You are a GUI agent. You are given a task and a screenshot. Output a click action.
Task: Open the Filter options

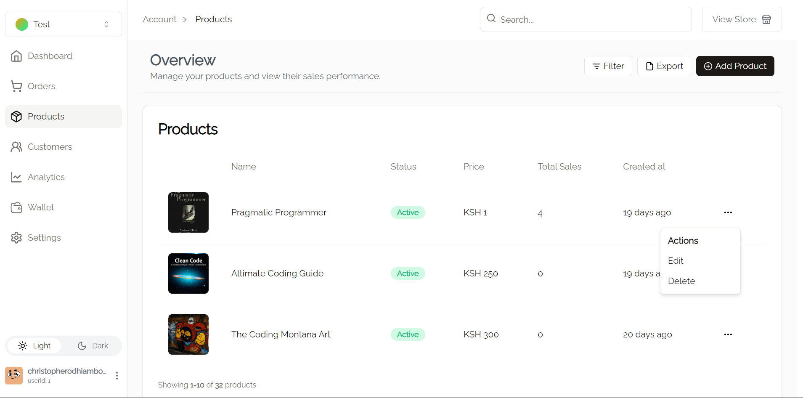coord(608,66)
